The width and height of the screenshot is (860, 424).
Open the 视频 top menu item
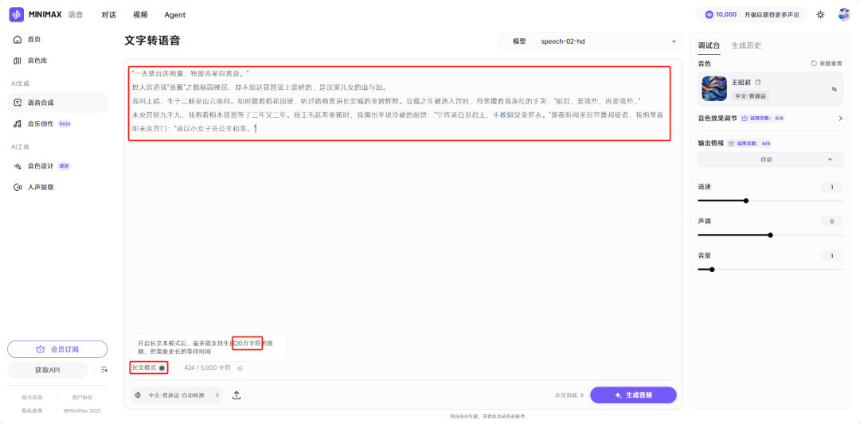coord(140,14)
